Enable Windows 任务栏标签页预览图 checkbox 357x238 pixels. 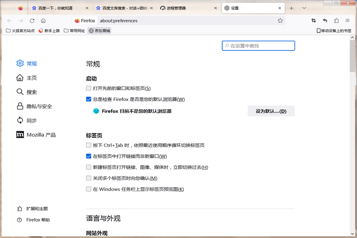pyautogui.click(x=88, y=189)
